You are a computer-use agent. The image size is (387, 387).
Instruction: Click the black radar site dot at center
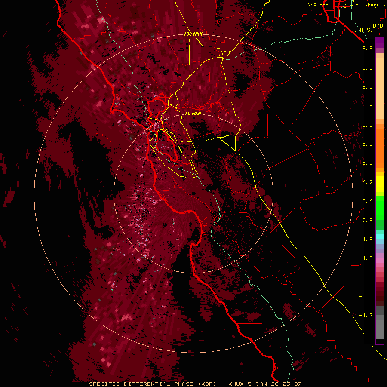(x=193, y=193)
